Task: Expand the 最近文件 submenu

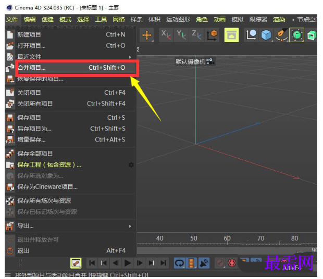Action: click(70, 57)
